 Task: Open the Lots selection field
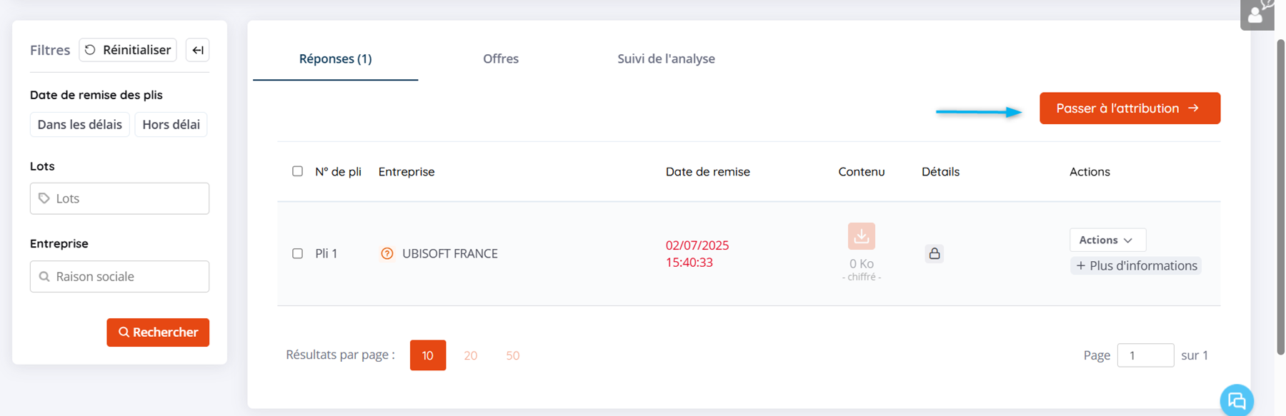pyautogui.click(x=119, y=198)
